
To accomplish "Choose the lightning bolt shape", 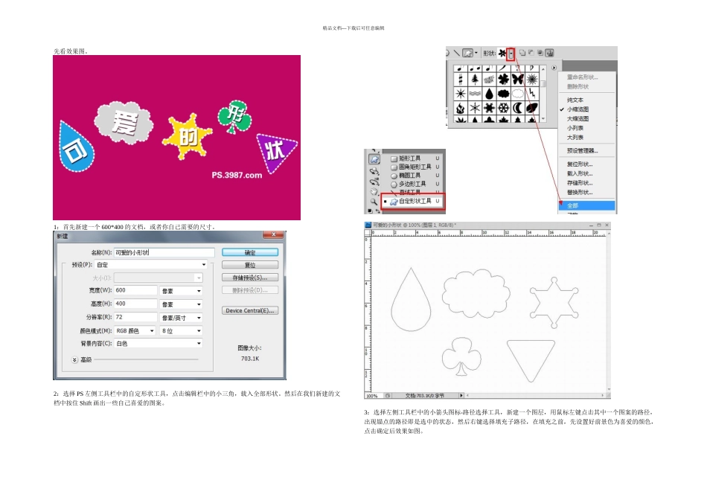I will coord(532,94).
